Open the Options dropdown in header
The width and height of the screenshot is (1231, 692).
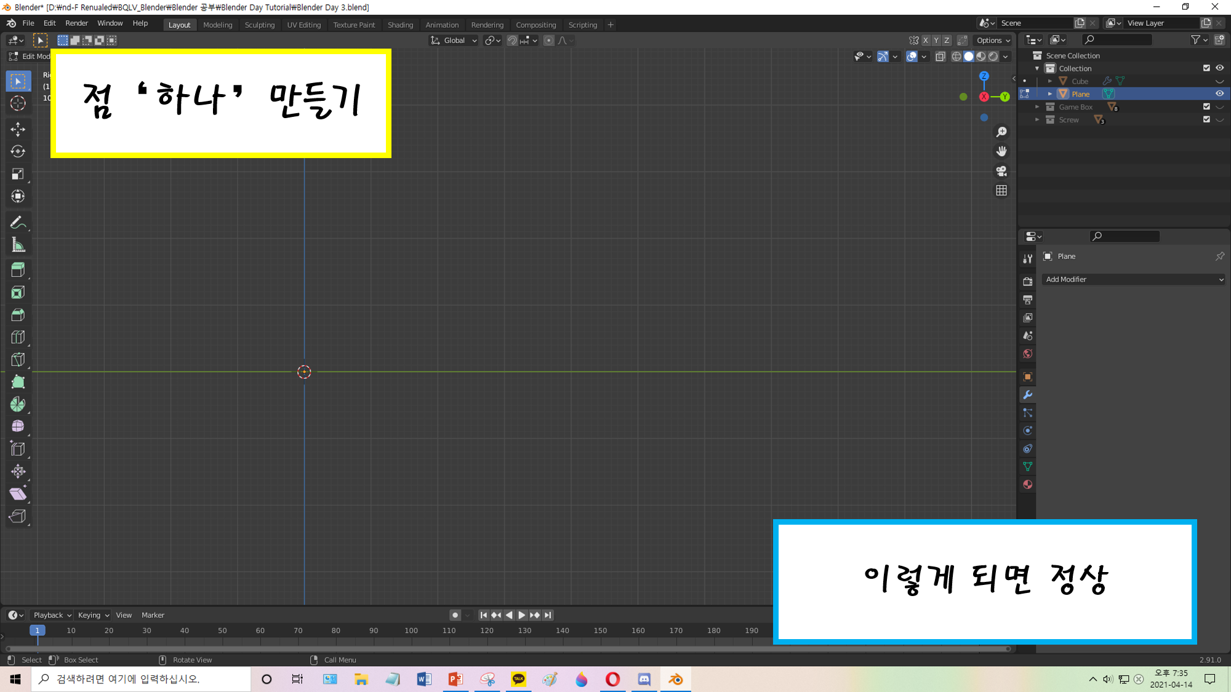point(993,41)
